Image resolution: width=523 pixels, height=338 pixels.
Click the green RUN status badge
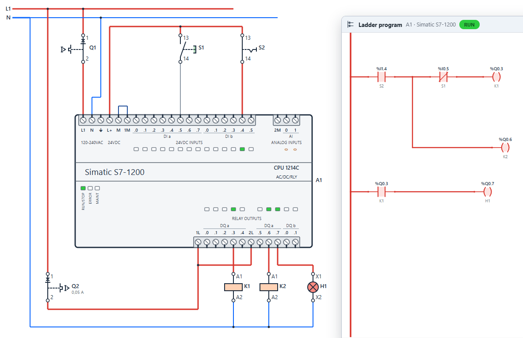pos(469,25)
